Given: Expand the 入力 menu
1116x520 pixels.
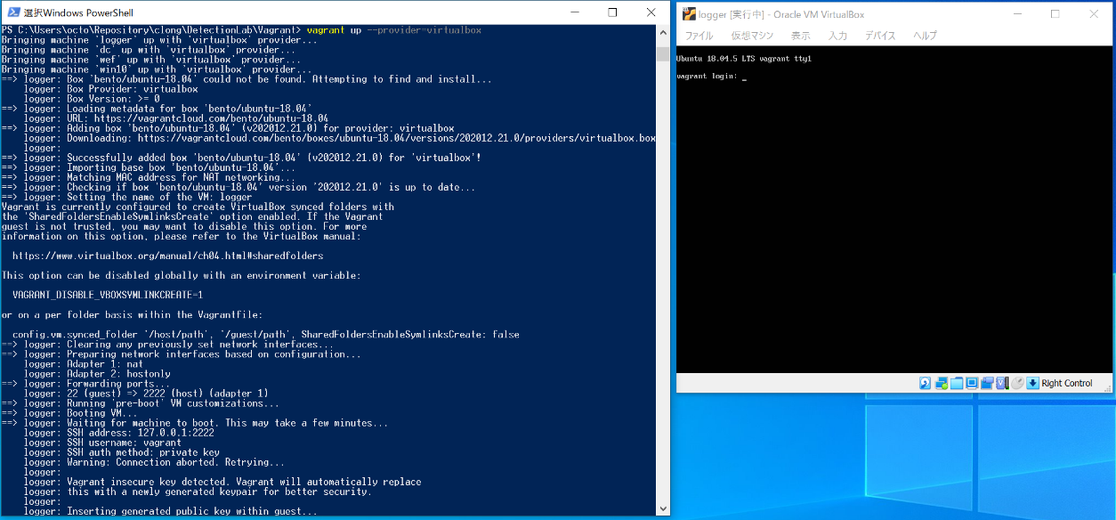Looking at the screenshot, I should (837, 36).
